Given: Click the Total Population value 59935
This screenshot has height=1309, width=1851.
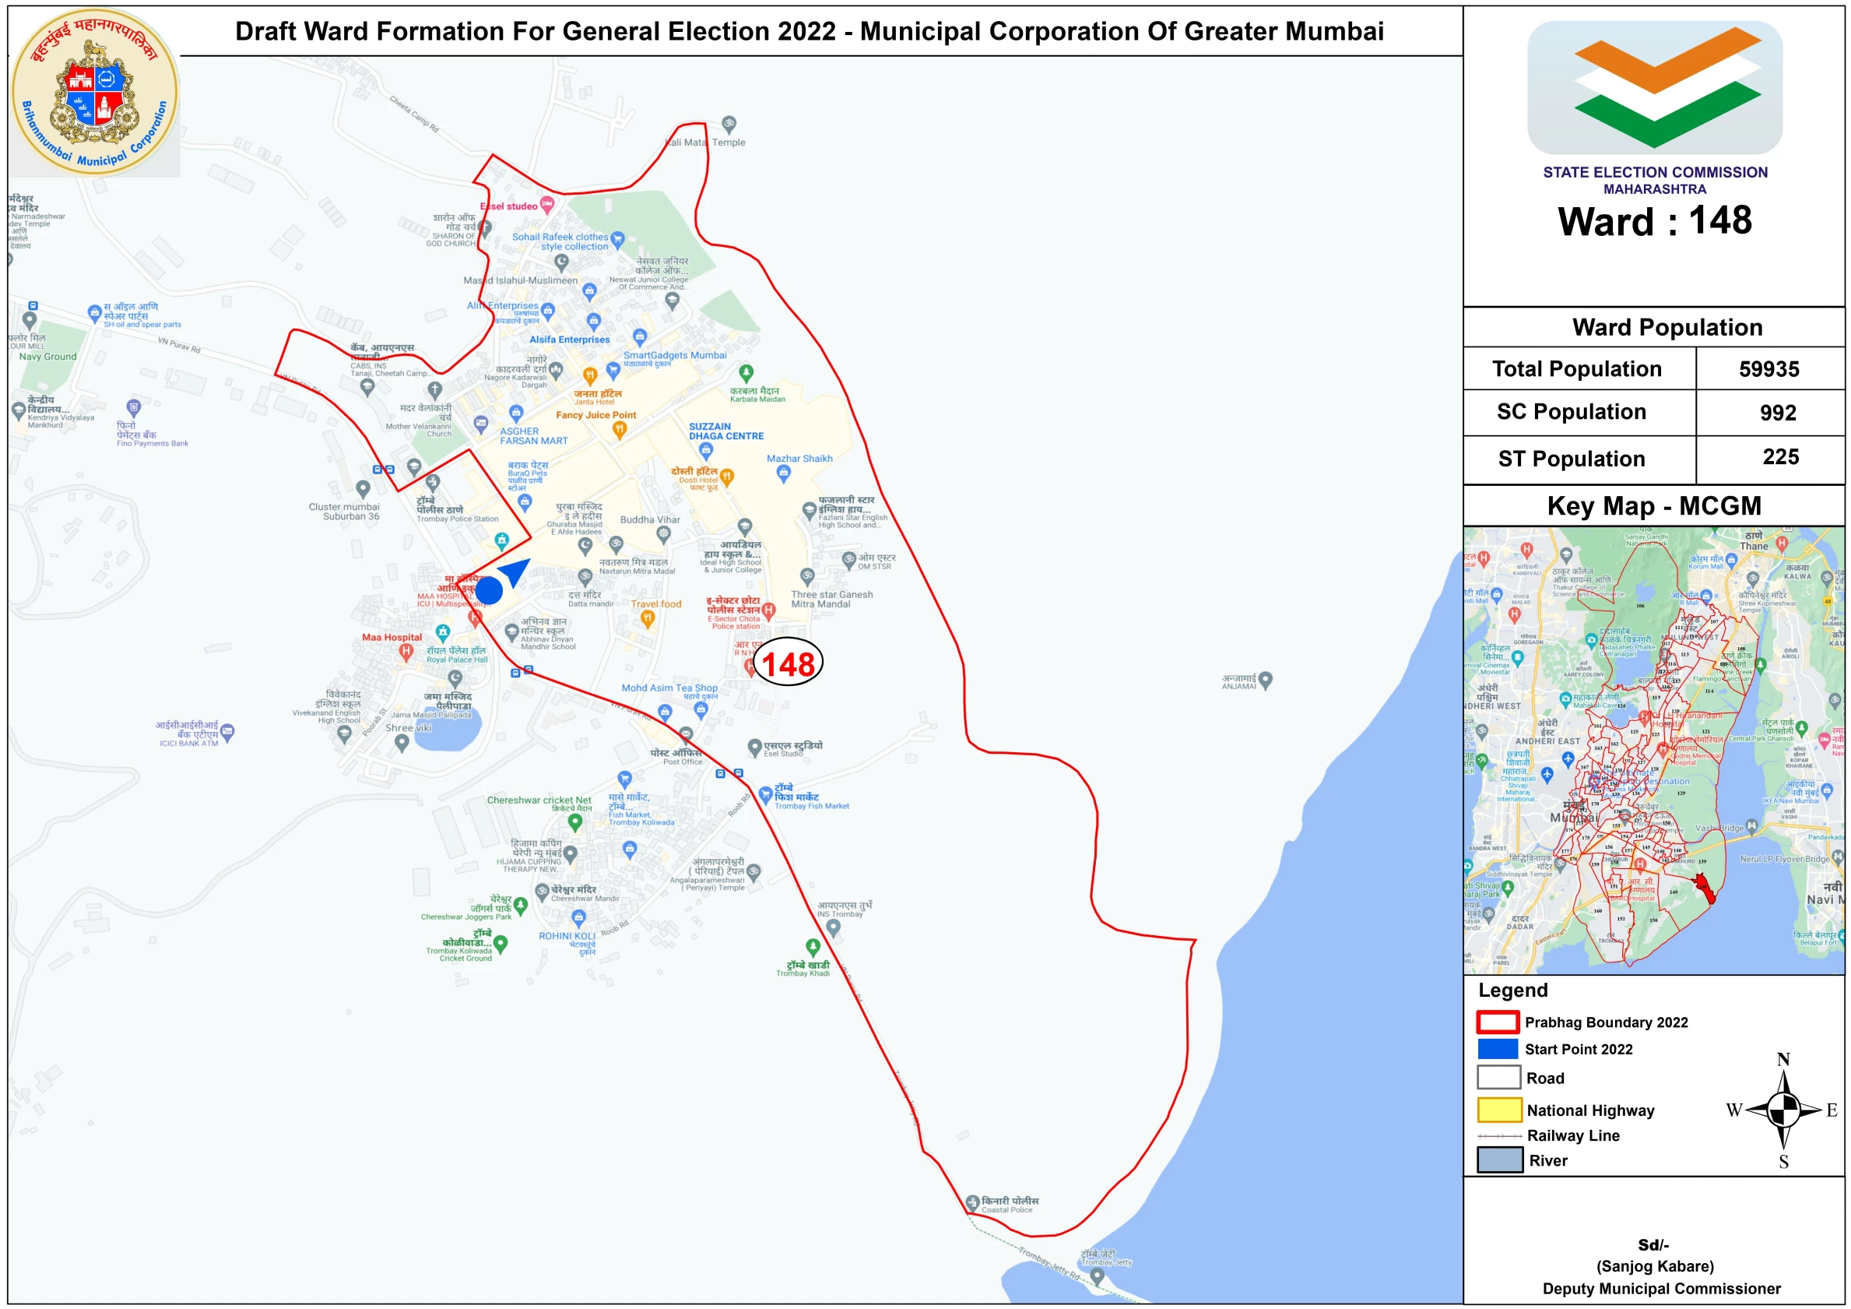Looking at the screenshot, I should tap(1768, 368).
